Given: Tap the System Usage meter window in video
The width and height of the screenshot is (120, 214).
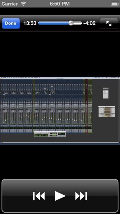Looking at the screenshot, I should point(107,112).
